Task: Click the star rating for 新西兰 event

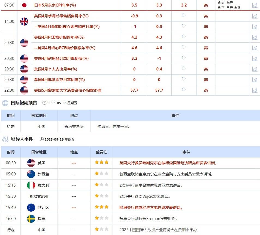Action: [x=101, y=174]
